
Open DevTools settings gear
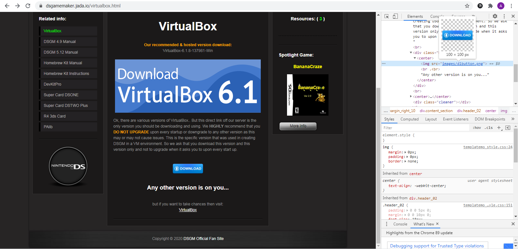click(x=495, y=16)
